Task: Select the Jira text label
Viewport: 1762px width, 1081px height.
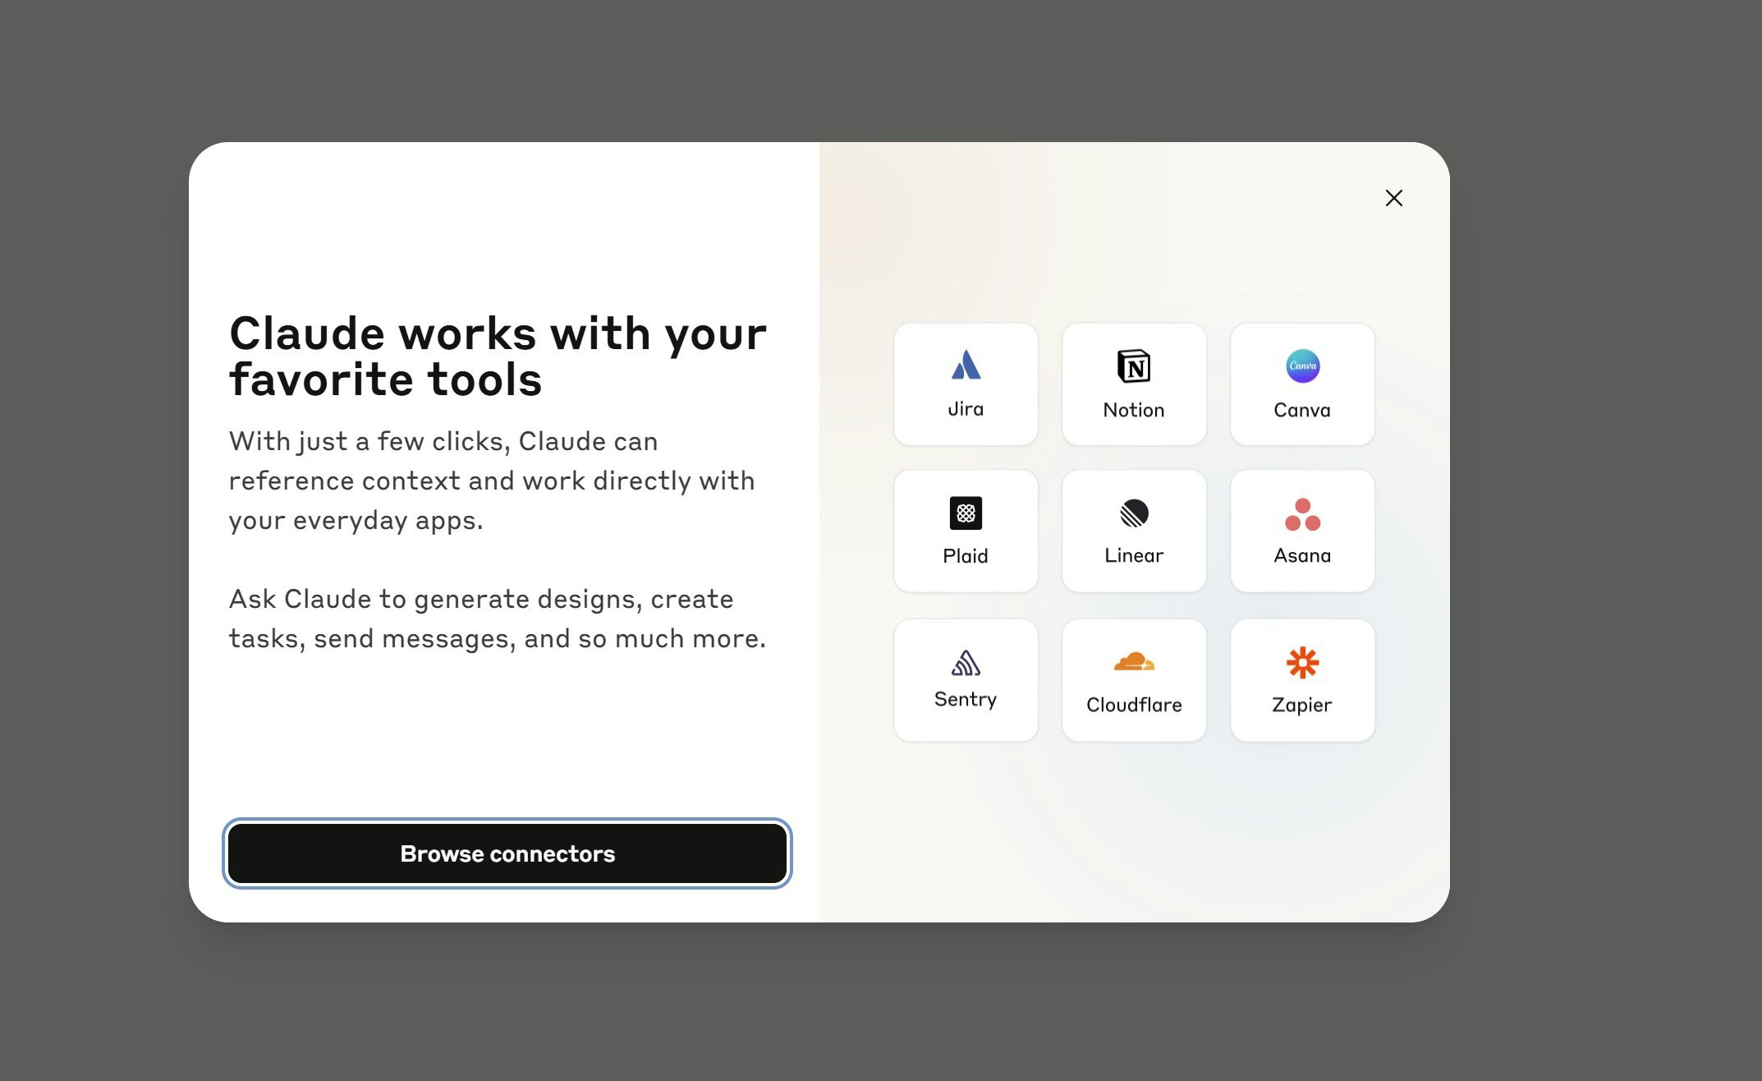Action: click(966, 409)
